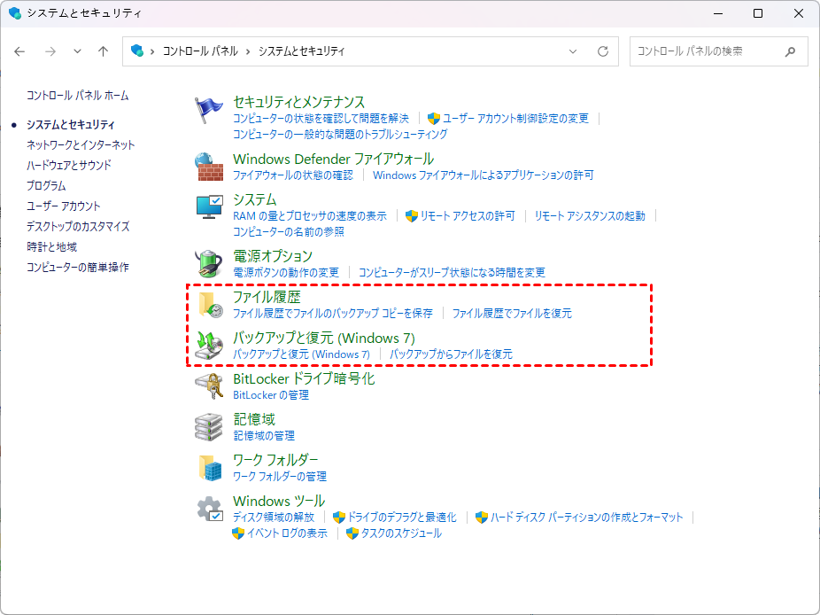The width and height of the screenshot is (820, 615).
Task: Select ネットワークとインターネット in the sidebar
Action: point(81,144)
